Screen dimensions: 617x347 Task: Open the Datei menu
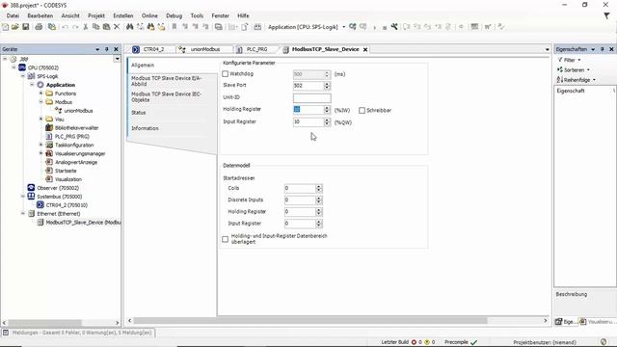[13, 15]
